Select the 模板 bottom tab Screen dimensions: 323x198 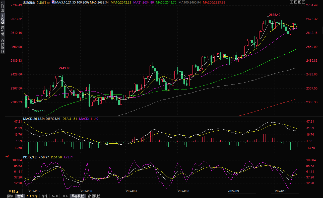(x=20, y=196)
